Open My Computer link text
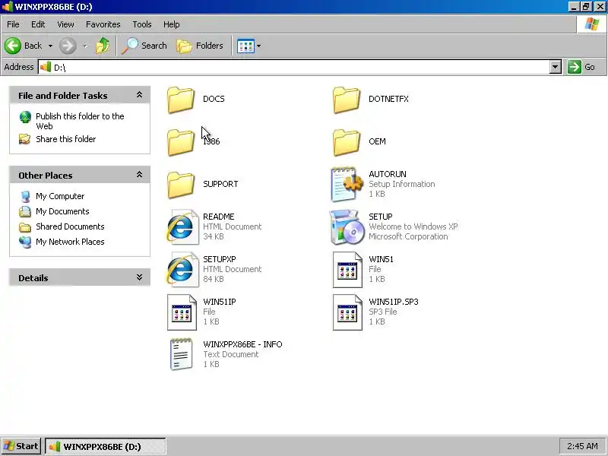Viewport: 608px width, 456px height. pyautogui.click(x=60, y=196)
